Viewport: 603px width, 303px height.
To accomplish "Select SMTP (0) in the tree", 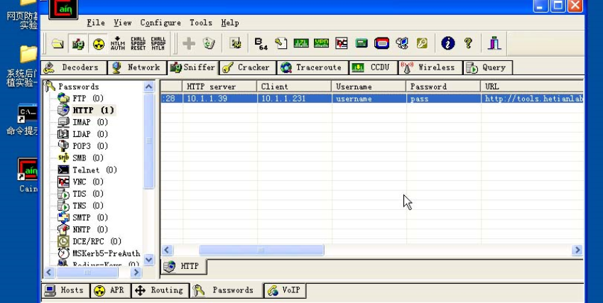I will coord(90,217).
